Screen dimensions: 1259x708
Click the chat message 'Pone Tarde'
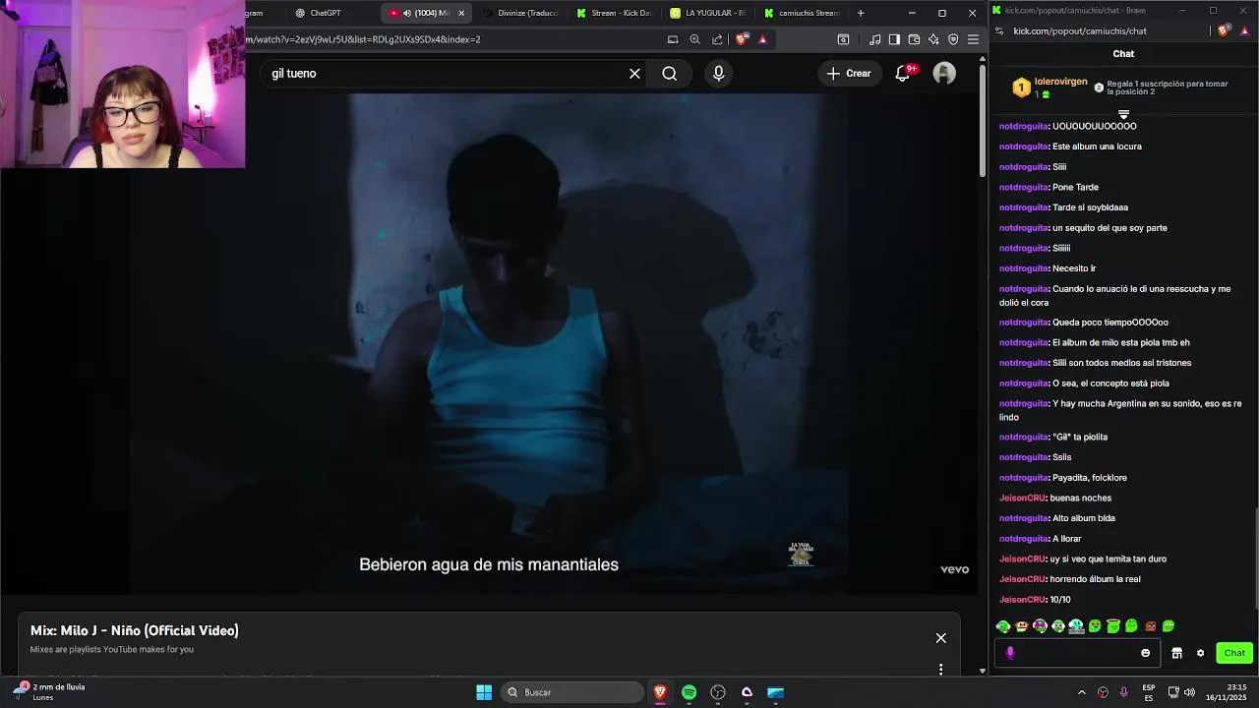coord(1075,187)
